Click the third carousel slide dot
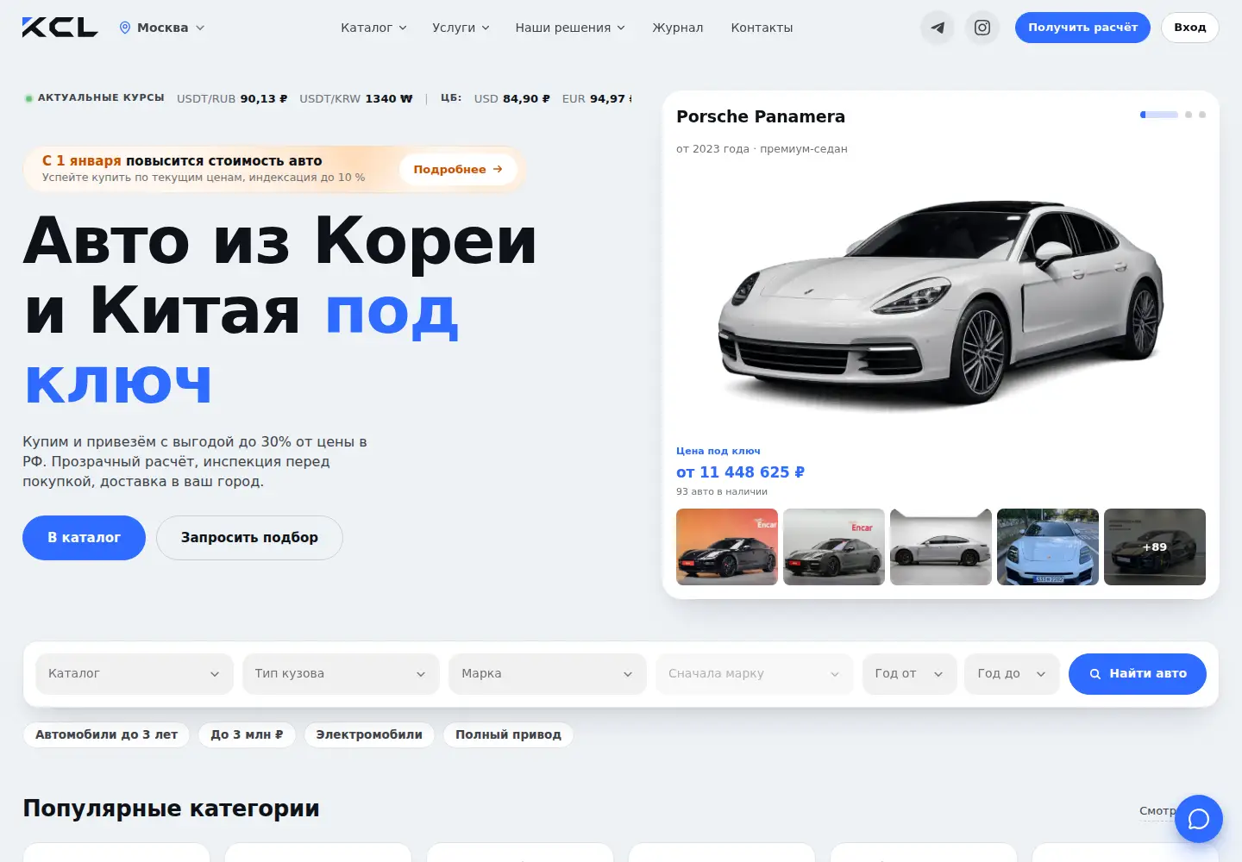The width and height of the screenshot is (1242, 862). [1202, 115]
